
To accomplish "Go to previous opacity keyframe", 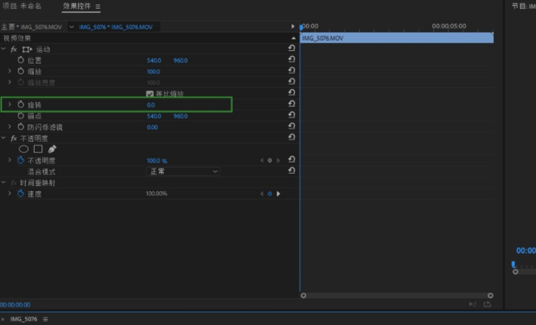I will point(262,160).
